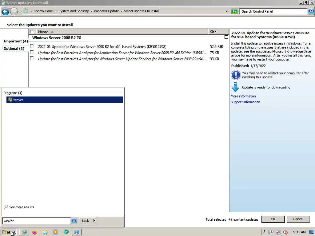Click the network tray icon

278,232
